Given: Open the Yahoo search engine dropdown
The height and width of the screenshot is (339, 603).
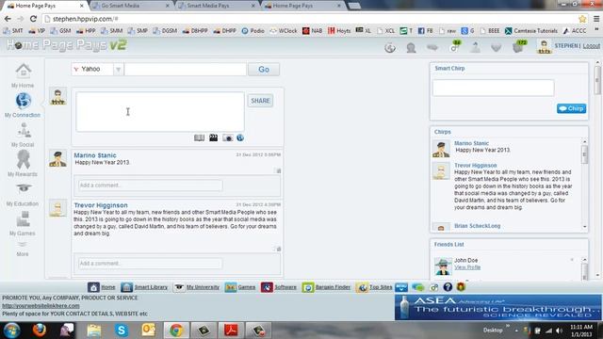Looking at the screenshot, I should click(119, 69).
